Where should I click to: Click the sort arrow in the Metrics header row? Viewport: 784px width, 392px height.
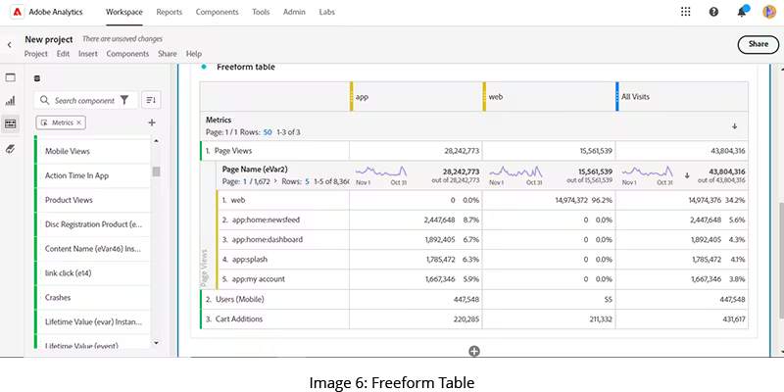click(734, 126)
